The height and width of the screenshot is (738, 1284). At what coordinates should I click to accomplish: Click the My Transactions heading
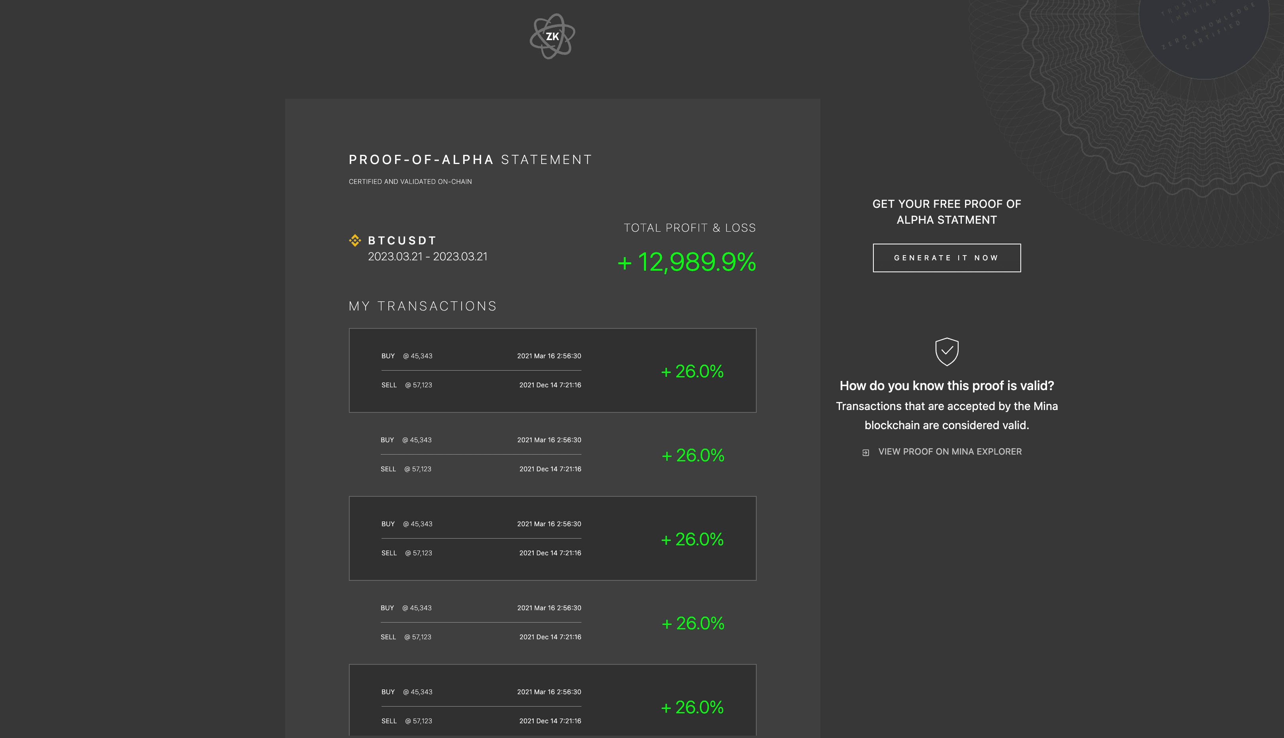point(423,306)
